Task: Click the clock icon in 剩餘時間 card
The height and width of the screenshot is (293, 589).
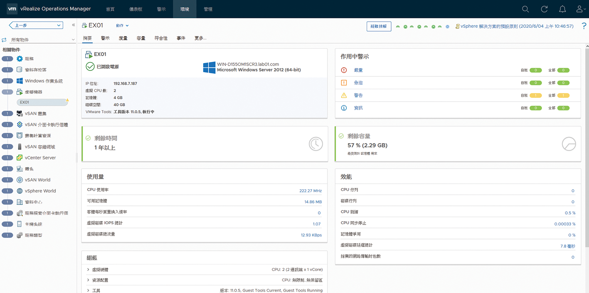Action: coord(315,144)
